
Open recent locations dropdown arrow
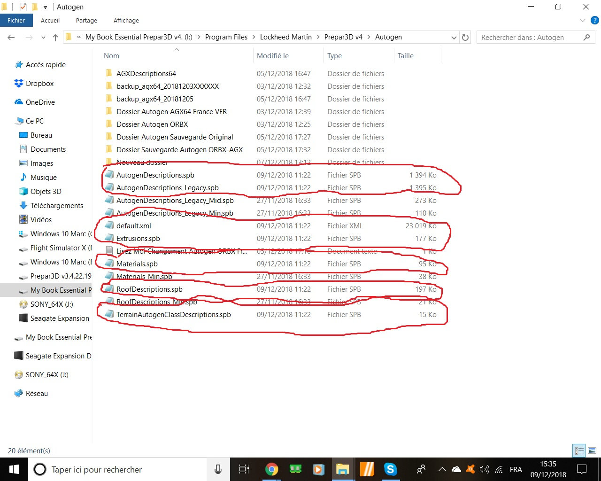[43, 38]
